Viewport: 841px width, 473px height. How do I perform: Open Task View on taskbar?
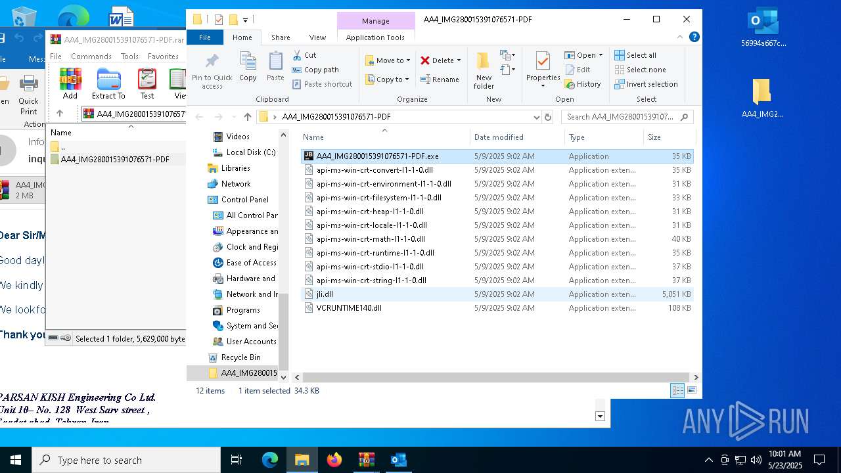point(237,460)
